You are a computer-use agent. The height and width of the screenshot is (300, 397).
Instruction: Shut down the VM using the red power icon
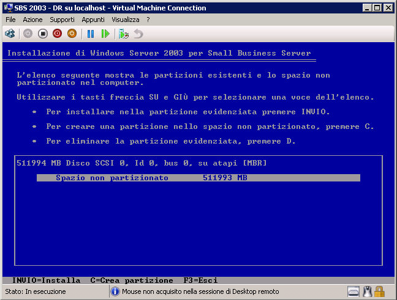pyautogui.click(x=57, y=34)
